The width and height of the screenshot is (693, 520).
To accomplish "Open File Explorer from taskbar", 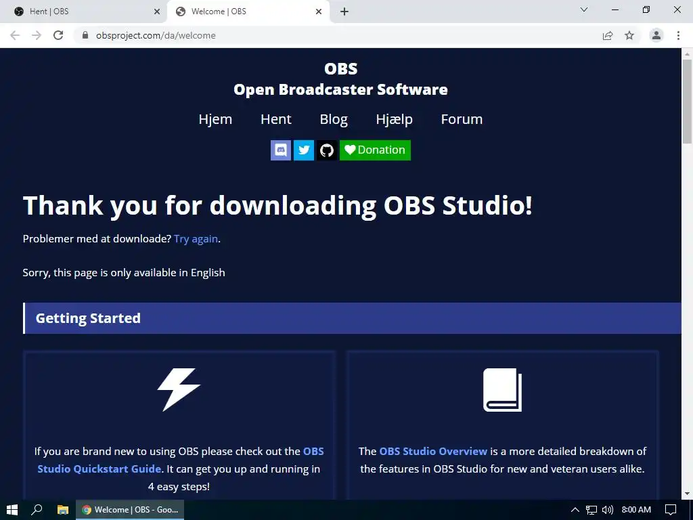I will [x=63, y=510].
